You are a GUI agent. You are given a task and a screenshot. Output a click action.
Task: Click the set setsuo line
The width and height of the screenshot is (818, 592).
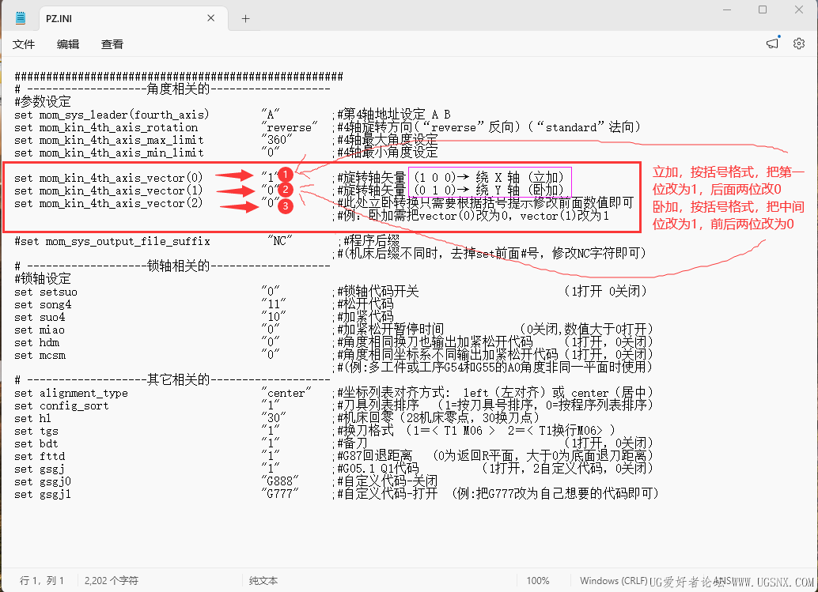(46, 292)
